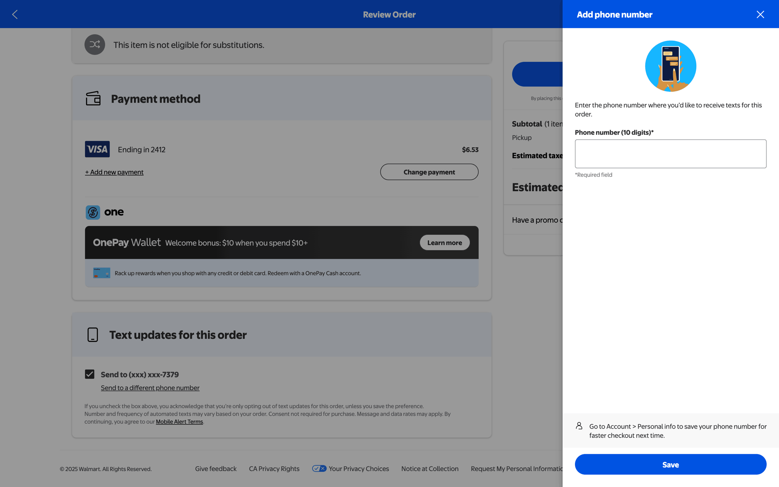The height and width of the screenshot is (487, 779).
Task: Open the Mobile Alert Terms link
Action: [x=179, y=422]
